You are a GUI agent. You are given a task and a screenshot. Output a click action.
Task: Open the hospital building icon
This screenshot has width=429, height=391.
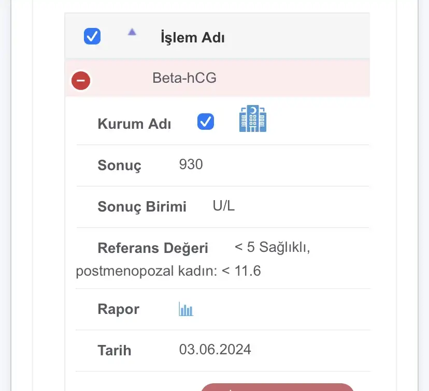pyautogui.click(x=253, y=118)
